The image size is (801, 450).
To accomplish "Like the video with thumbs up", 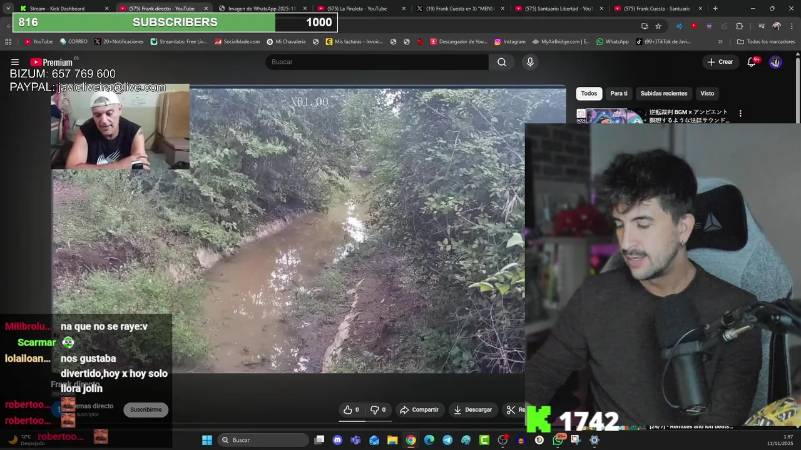I will [351, 410].
